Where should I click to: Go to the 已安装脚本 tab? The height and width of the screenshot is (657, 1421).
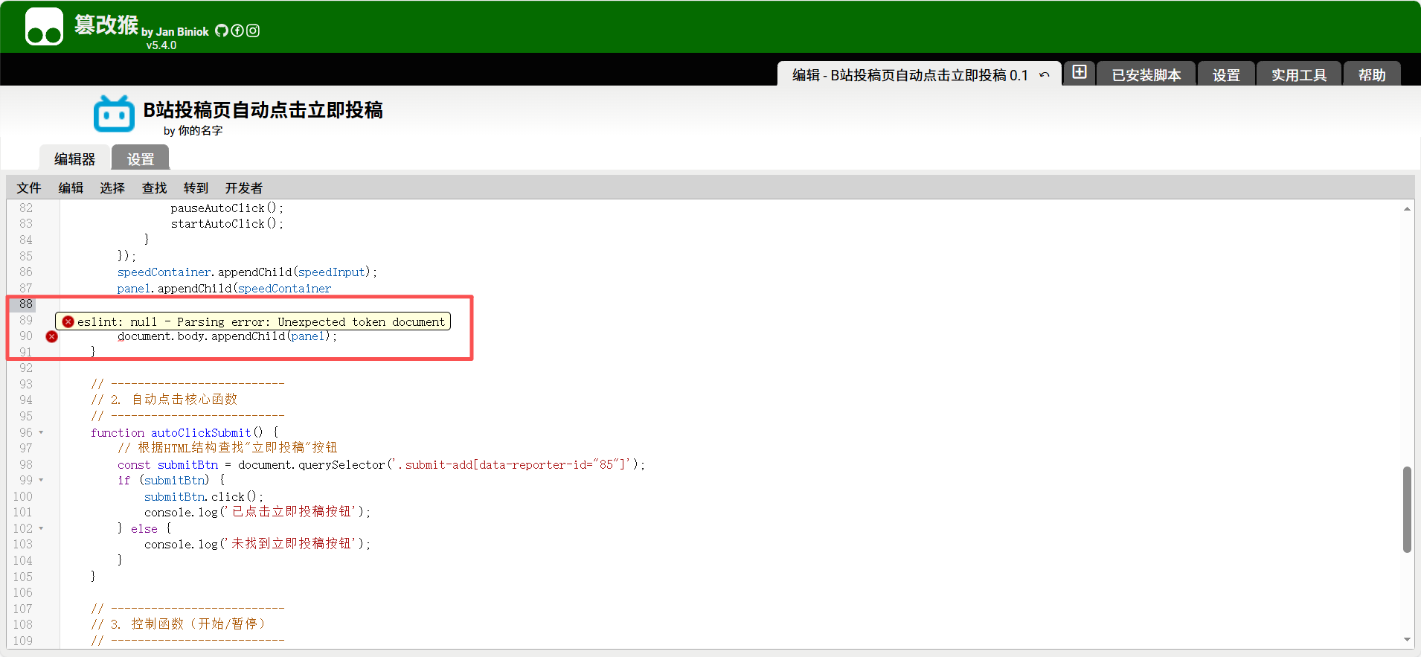1146,75
